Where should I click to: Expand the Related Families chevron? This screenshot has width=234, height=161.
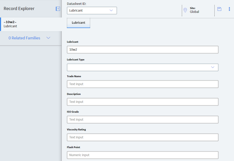48,38
